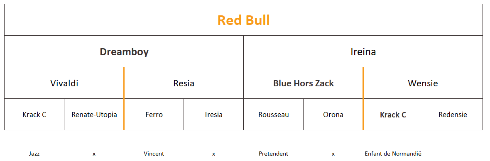Select the Rousseau cell

tap(273, 115)
